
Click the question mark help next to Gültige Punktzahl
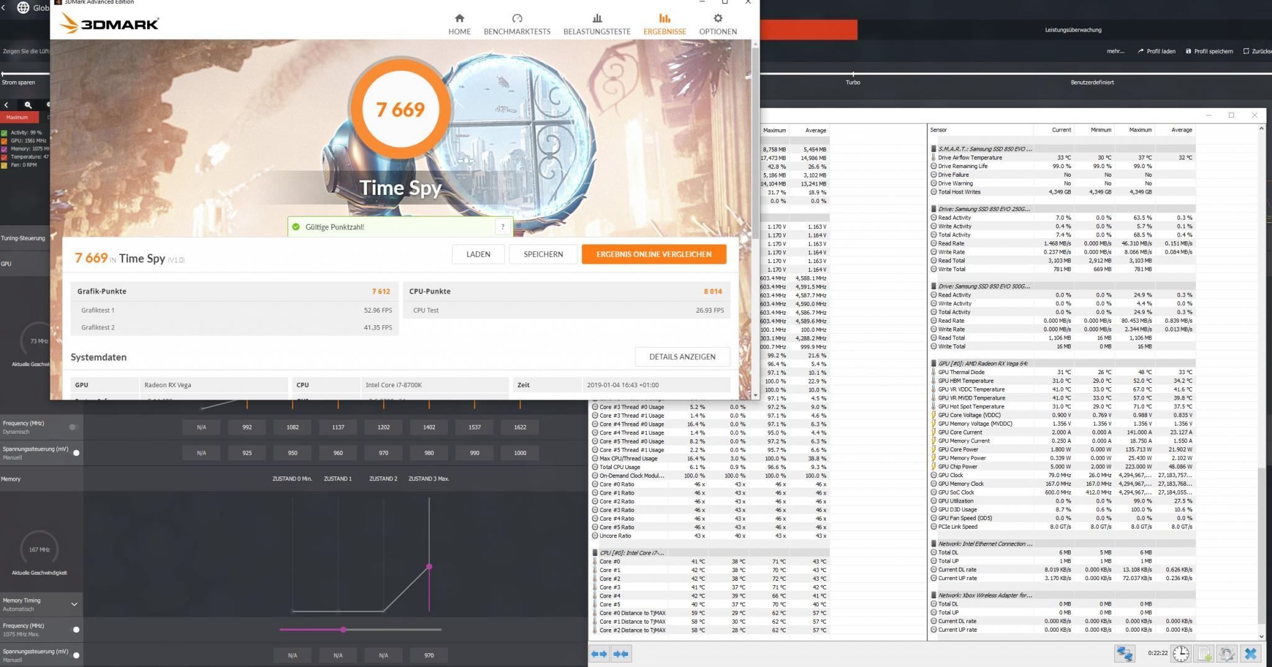tap(502, 226)
